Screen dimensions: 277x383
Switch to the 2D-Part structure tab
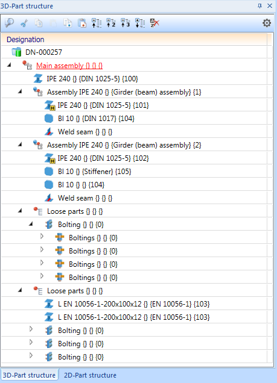click(x=90, y=375)
